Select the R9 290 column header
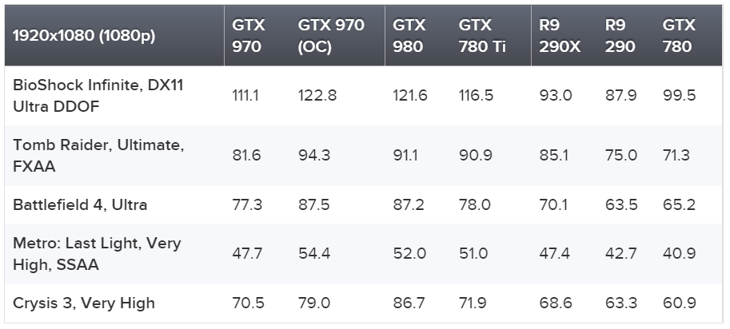The height and width of the screenshot is (329, 730). point(620,35)
